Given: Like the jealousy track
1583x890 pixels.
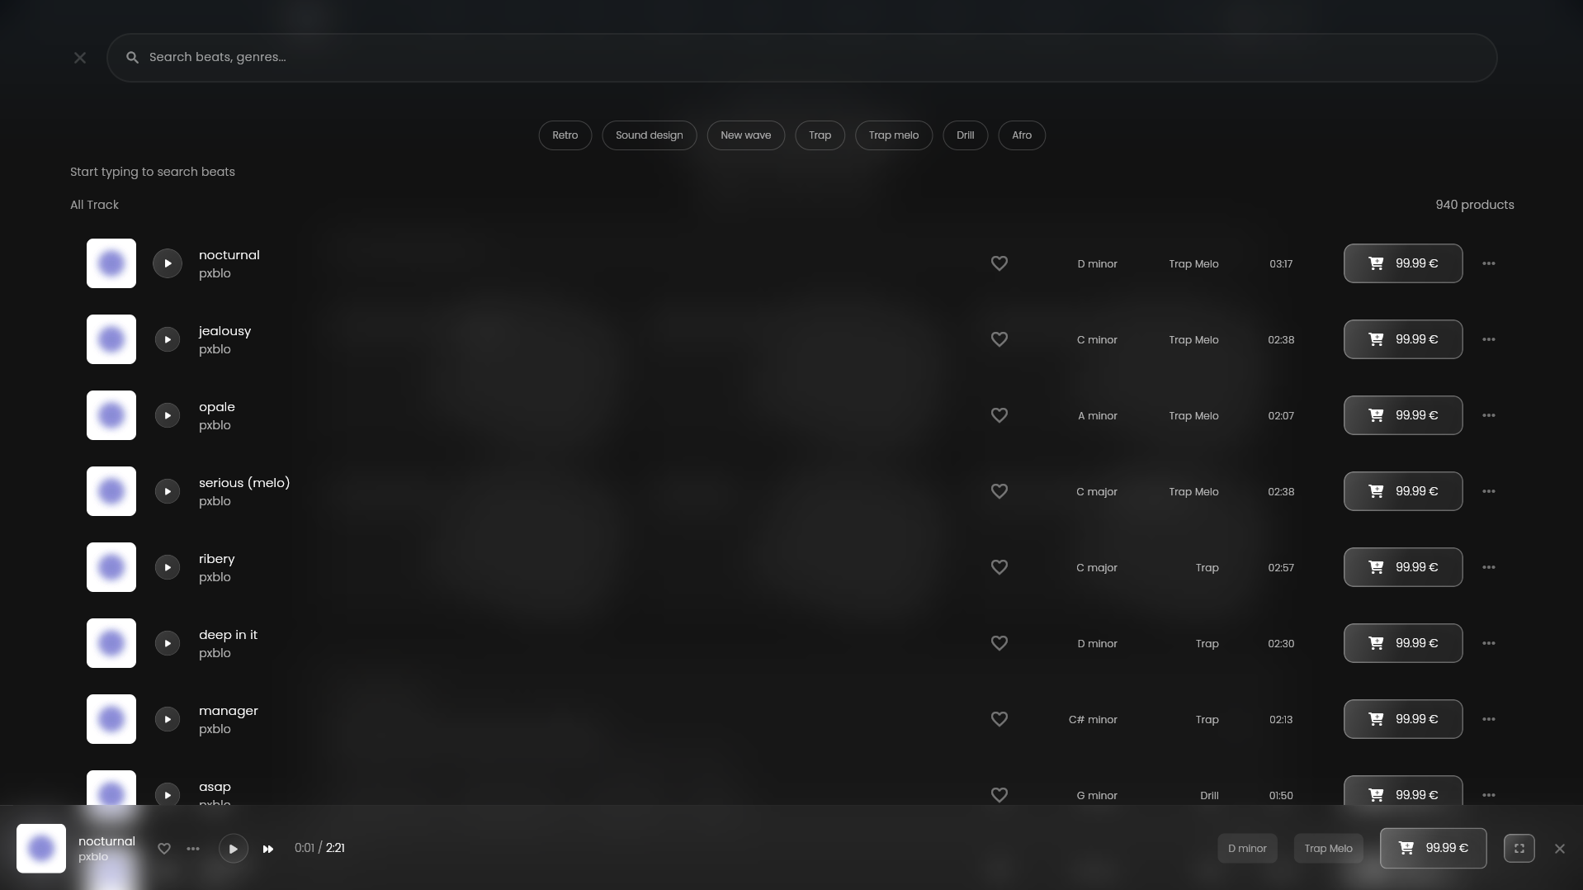Looking at the screenshot, I should point(999,339).
